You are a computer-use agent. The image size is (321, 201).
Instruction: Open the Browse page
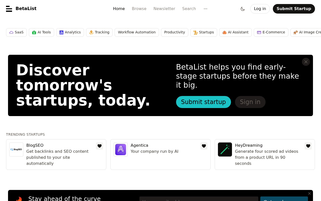coord(139,9)
